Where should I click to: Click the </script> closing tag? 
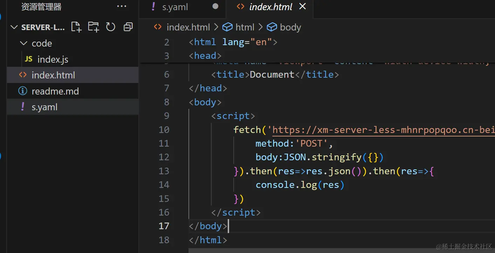(236, 212)
